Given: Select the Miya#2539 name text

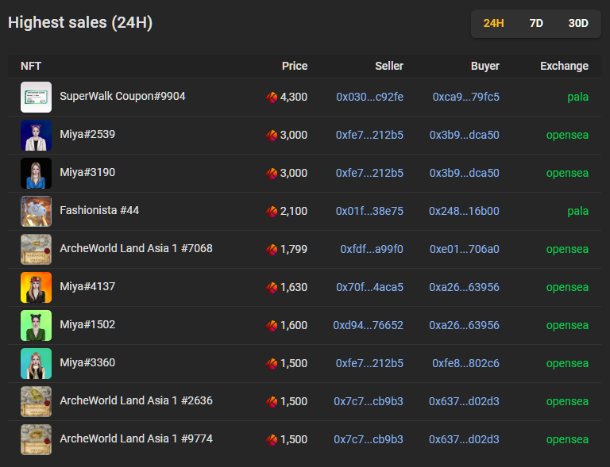Looking at the screenshot, I should pos(87,134).
